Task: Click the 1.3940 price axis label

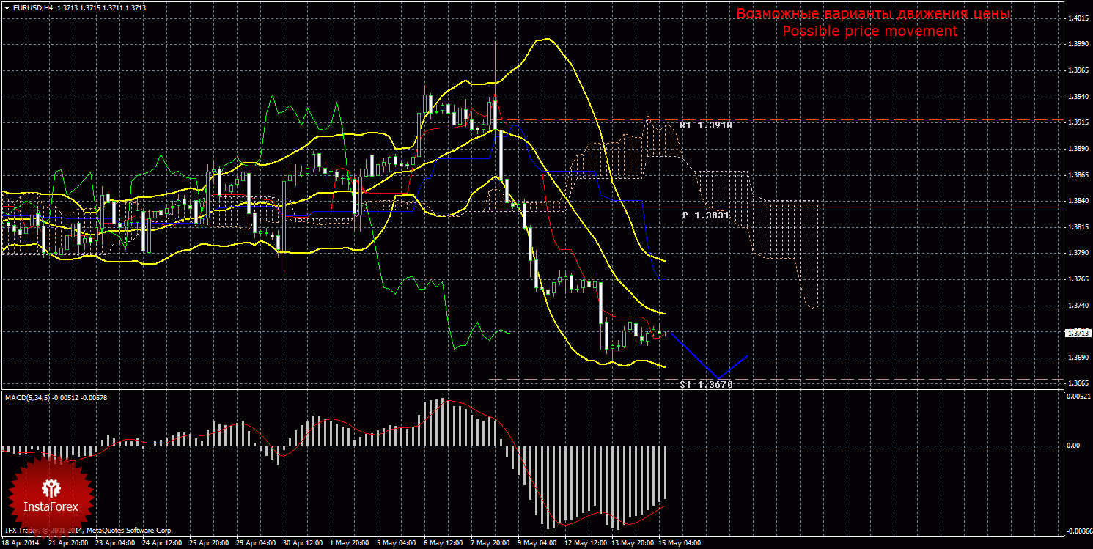Action: [x=1078, y=97]
